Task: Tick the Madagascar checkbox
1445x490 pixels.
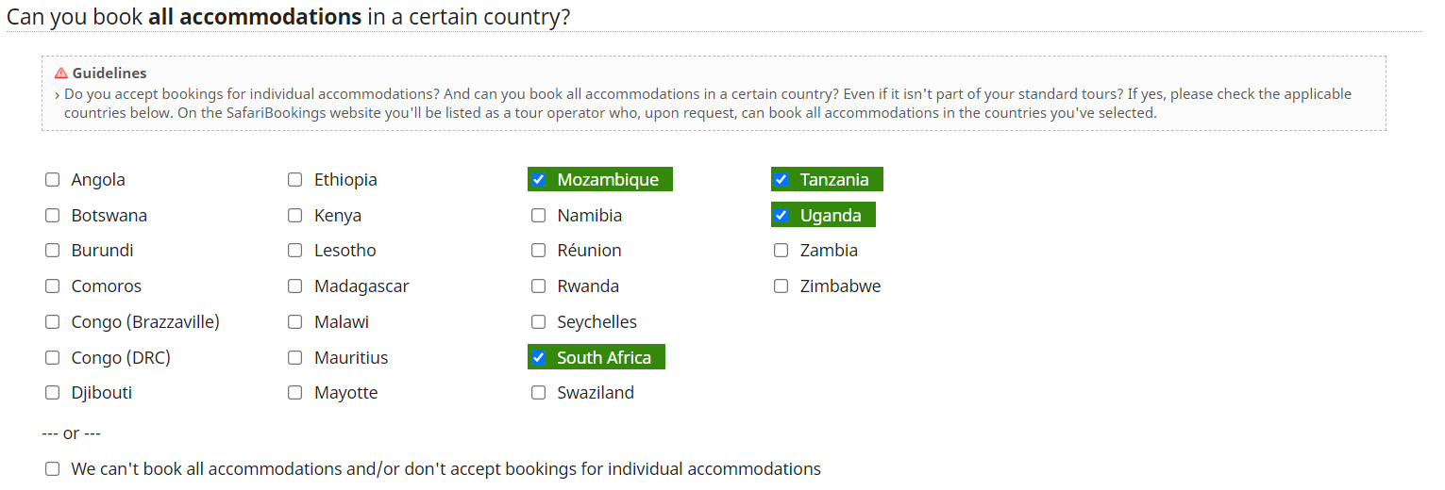Action: [295, 286]
